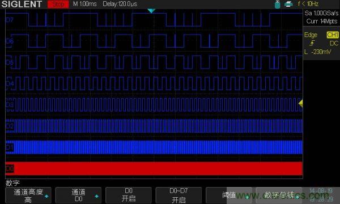Click the date and time display
Viewport: 340px width, 204px height.
321,195
